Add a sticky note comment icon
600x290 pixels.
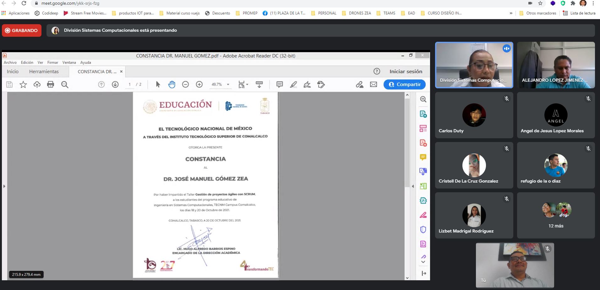[x=279, y=85]
